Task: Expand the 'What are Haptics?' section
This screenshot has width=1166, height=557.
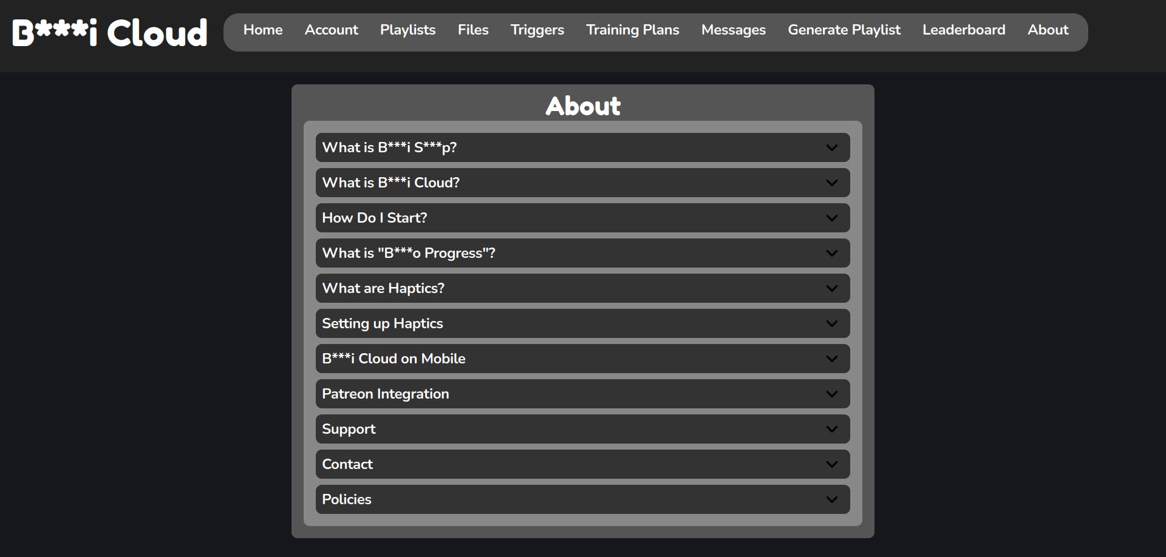Action: coord(583,288)
